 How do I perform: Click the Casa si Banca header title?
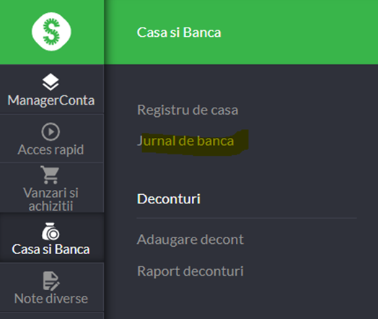[x=179, y=32]
